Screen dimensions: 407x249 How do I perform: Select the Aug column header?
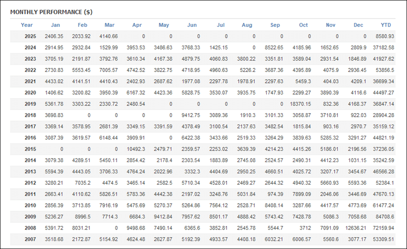pyautogui.click(x=247, y=25)
